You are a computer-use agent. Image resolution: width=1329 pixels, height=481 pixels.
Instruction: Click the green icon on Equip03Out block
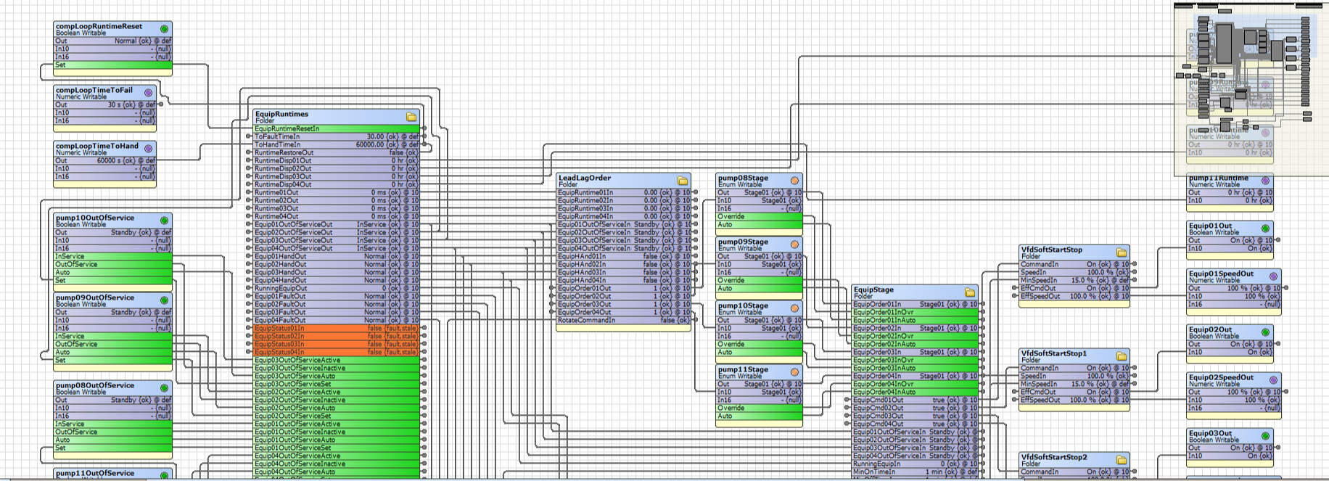(x=1266, y=436)
